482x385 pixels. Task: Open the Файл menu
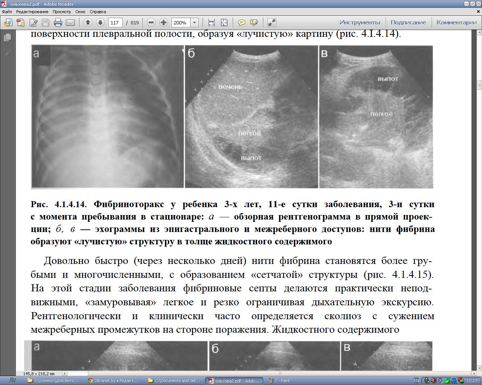[x=7, y=12]
